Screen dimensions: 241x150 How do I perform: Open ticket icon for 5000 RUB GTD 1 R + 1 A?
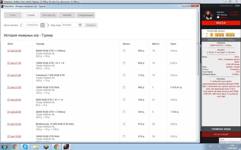point(124,100)
